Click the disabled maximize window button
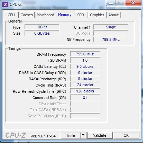The height and width of the screenshot is (144, 147). pos(120,3)
